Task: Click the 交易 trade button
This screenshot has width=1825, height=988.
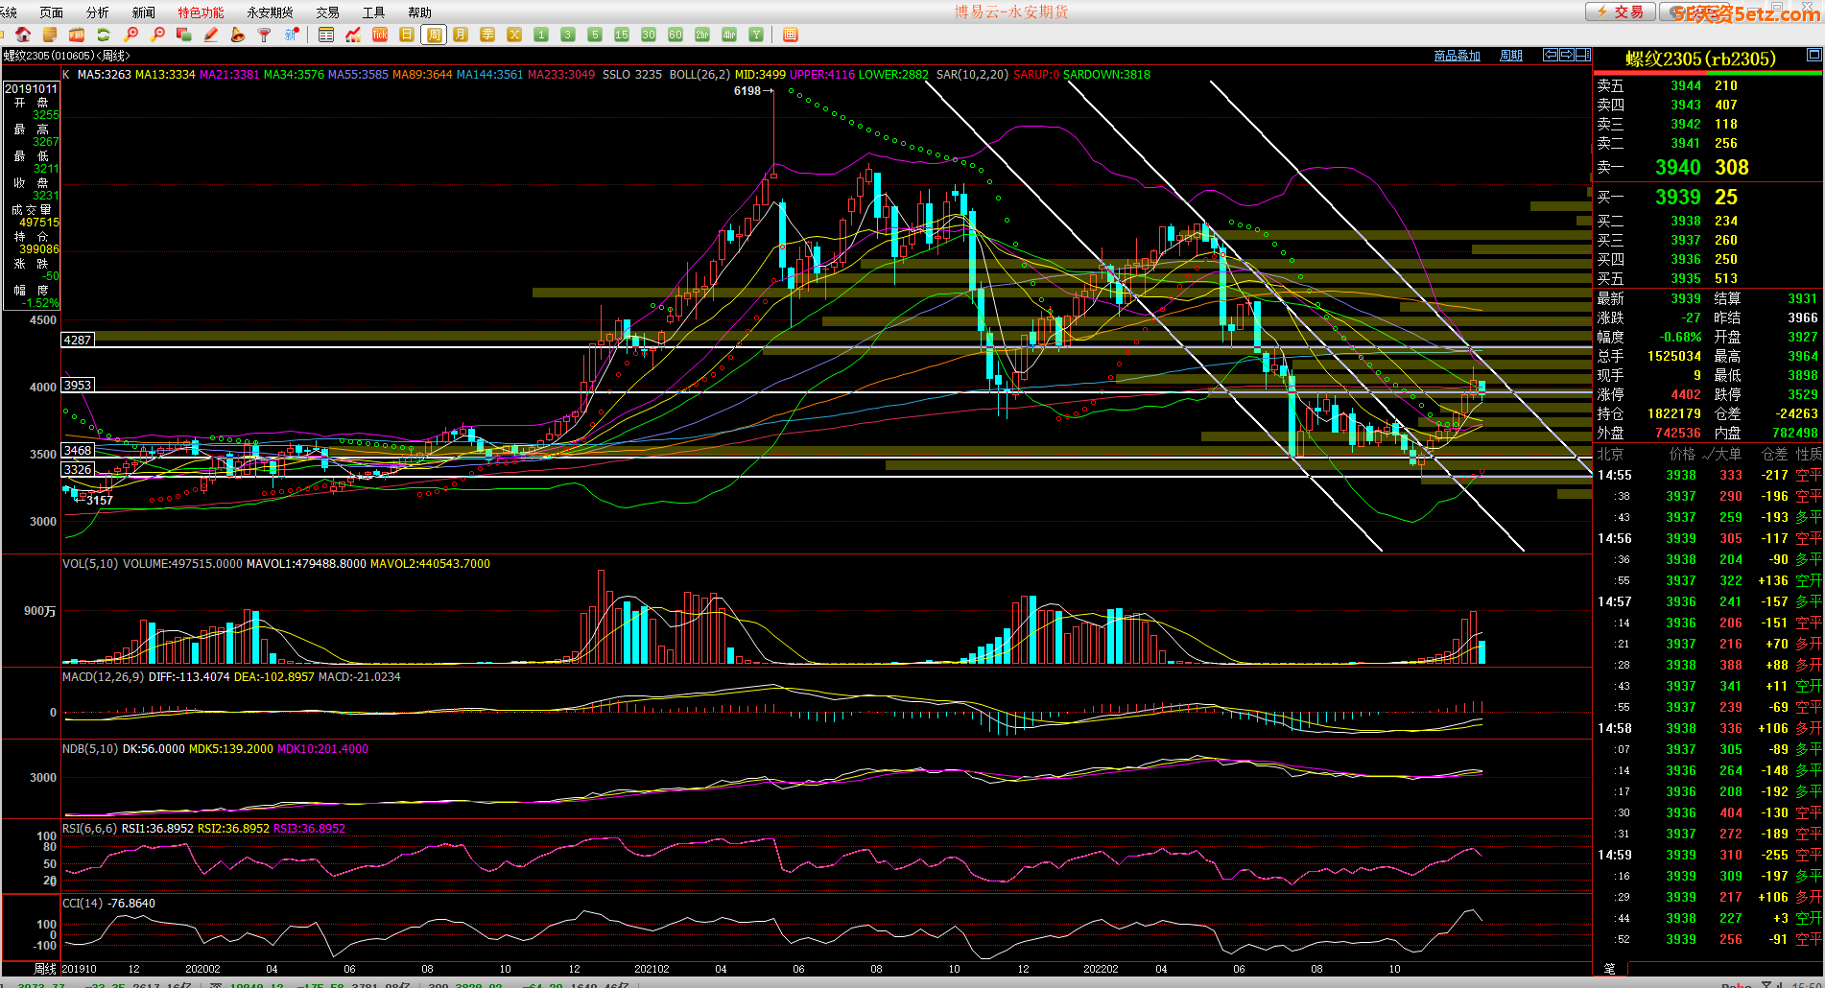Action: pyautogui.click(x=1620, y=12)
